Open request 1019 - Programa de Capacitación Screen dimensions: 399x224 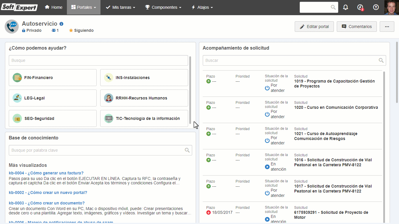coord(334,84)
